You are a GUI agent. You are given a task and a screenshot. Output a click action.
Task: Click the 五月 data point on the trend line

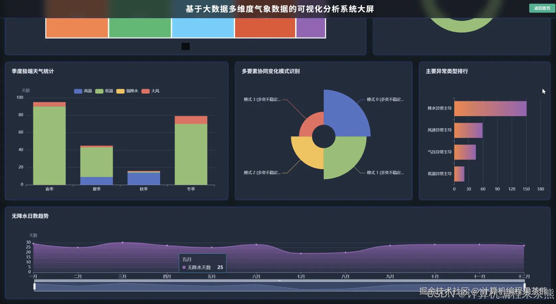[x=211, y=247]
